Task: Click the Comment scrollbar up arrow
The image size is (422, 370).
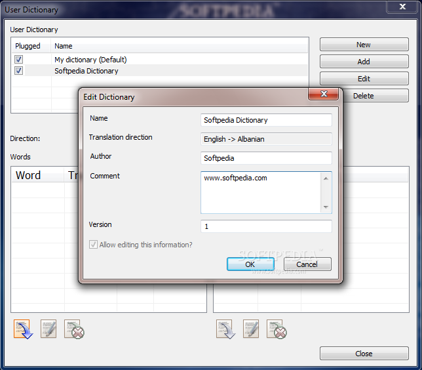Action: pos(326,178)
